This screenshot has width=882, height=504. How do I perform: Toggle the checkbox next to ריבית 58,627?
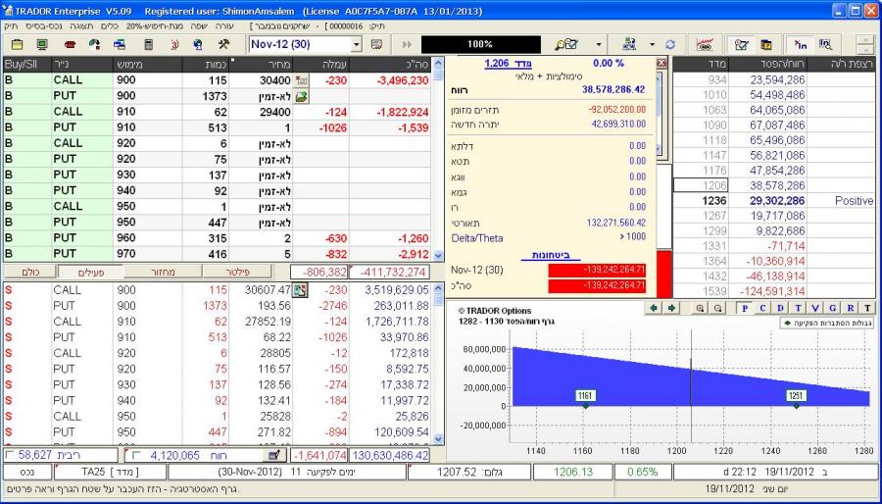point(11,455)
